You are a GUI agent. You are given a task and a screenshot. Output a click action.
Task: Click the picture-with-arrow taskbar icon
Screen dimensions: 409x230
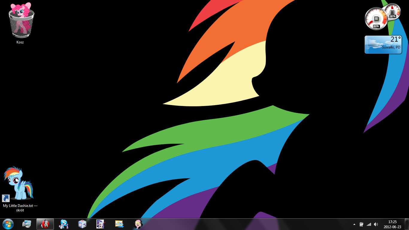(x=119, y=224)
